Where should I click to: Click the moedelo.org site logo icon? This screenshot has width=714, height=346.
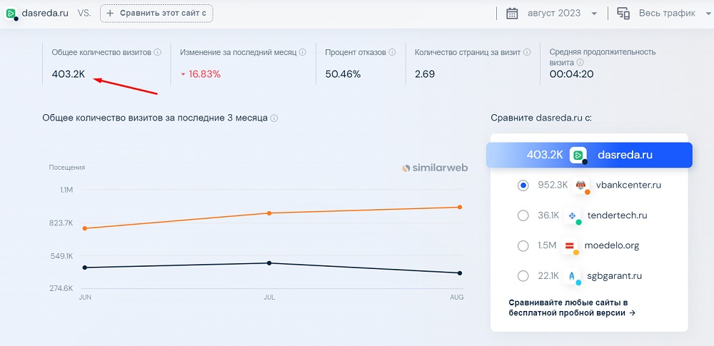pos(570,246)
